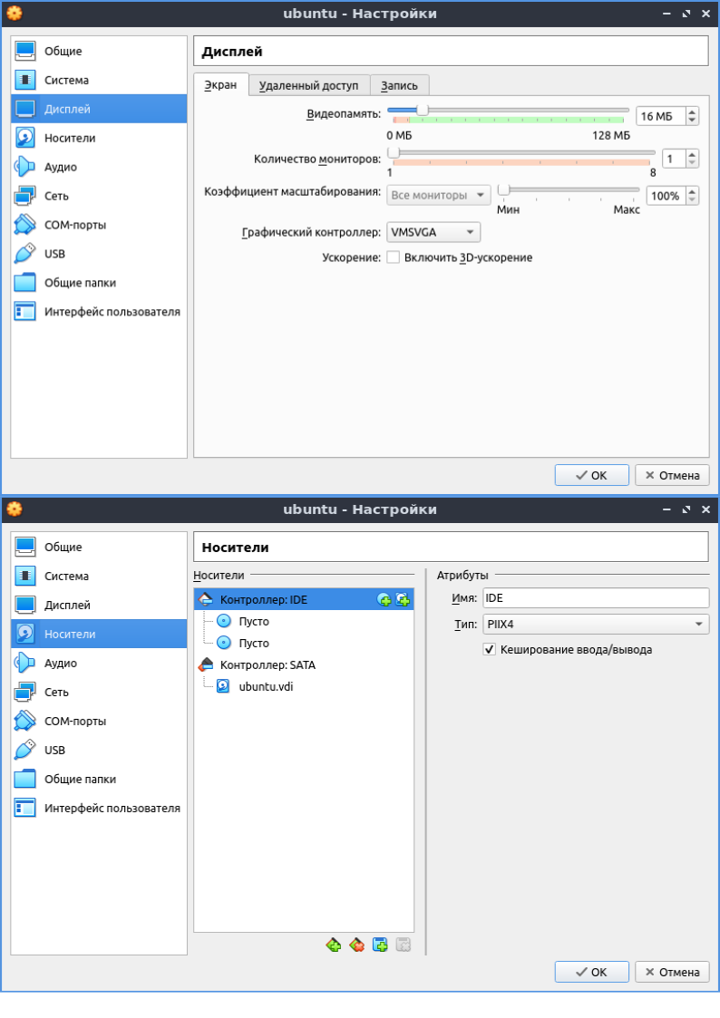Click monitor count field showing 1
This screenshot has width=720, height=1018.
coord(674,159)
